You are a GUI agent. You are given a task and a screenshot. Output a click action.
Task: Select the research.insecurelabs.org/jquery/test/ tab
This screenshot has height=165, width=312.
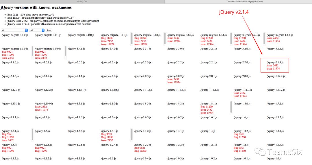tap(245, 2)
